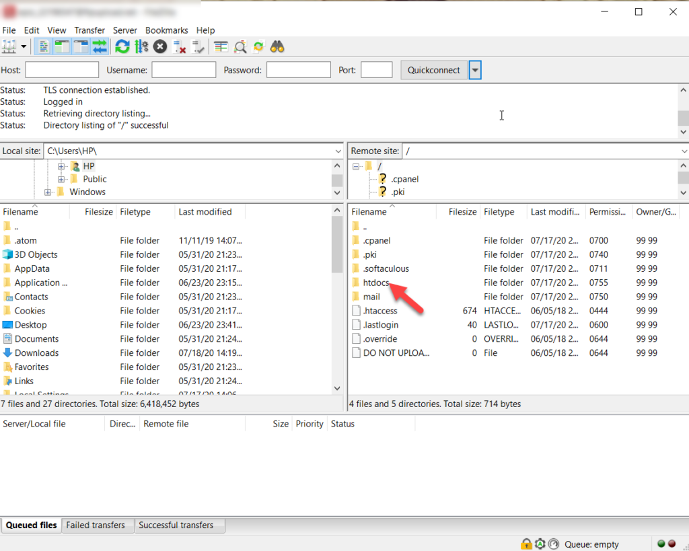The width and height of the screenshot is (689, 551).
Task: Open the View menu
Action: coord(57,30)
